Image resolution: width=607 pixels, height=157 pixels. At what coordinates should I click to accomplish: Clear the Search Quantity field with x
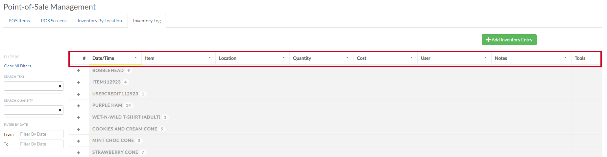[x=60, y=110]
